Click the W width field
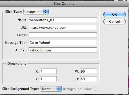Image resolution: width=129 pixels, height=95 pixels. (89, 71)
